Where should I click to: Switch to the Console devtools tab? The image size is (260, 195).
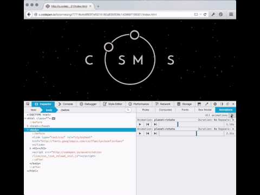click(x=66, y=104)
